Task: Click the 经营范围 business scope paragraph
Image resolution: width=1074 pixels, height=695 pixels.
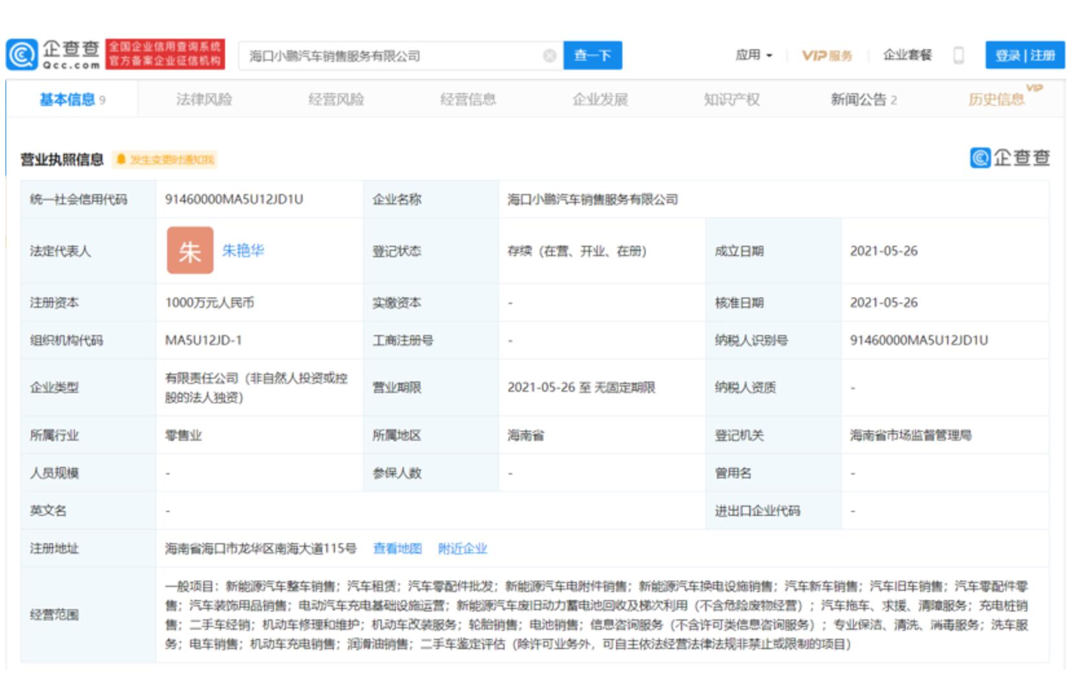Action: 596,615
